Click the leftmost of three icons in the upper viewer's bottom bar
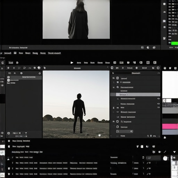 (x=142, y=47)
